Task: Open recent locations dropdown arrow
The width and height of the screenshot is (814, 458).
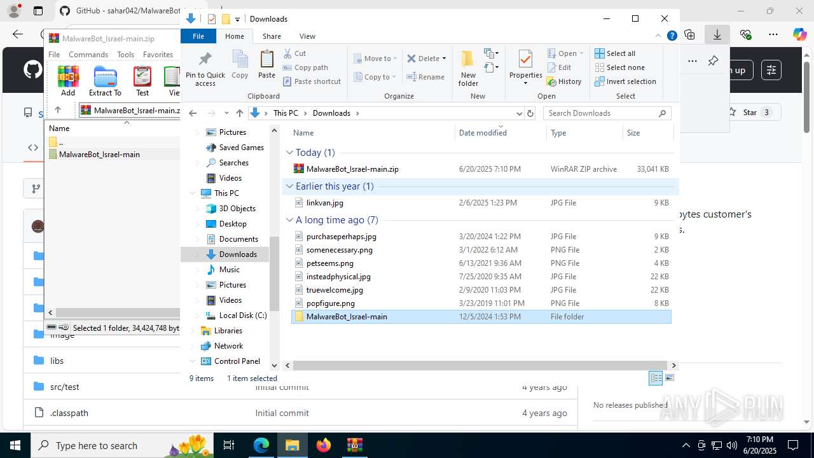Action: click(226, 113)
